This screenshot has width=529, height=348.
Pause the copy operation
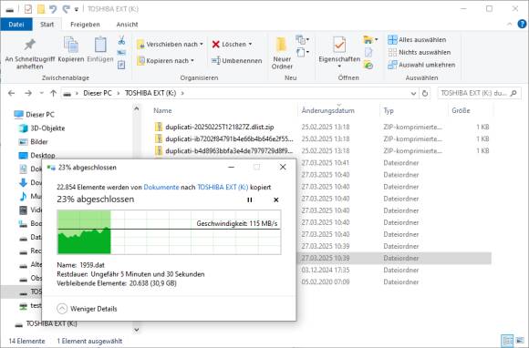pyautogui.click(x=250, y=200)
